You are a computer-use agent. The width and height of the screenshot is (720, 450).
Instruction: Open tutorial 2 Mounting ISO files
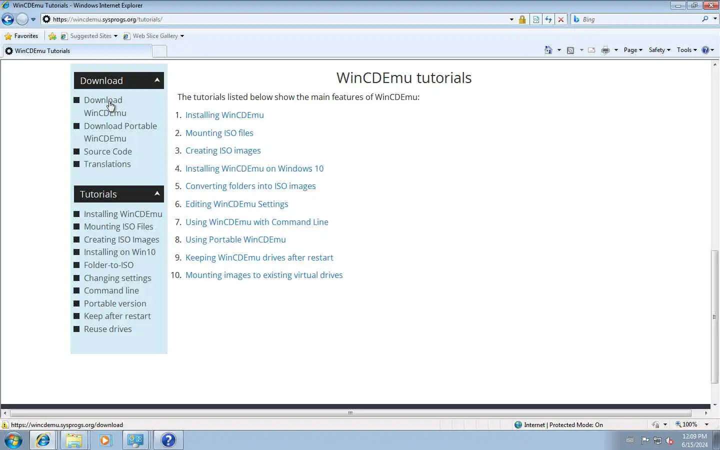219,133
